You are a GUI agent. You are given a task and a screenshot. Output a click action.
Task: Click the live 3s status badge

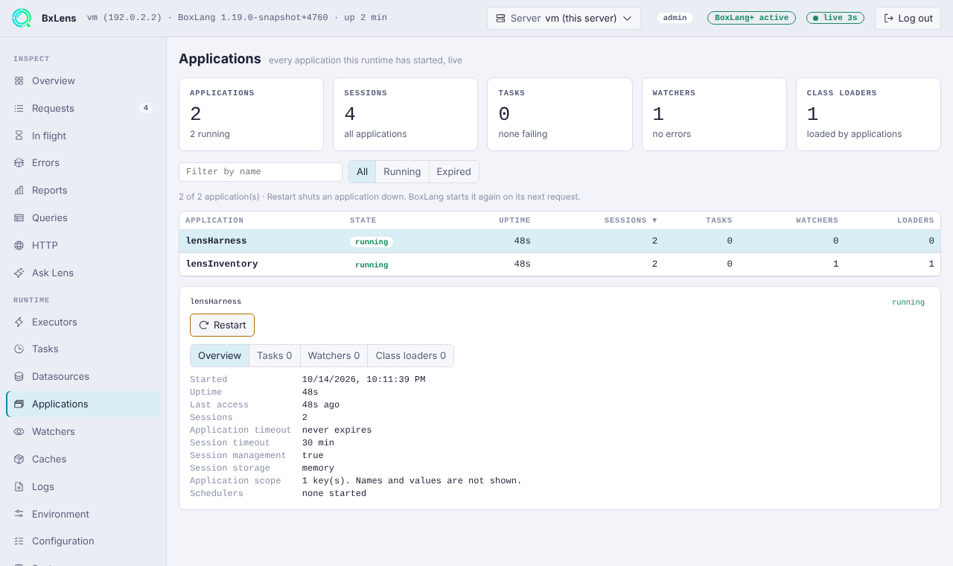[835, 18]
